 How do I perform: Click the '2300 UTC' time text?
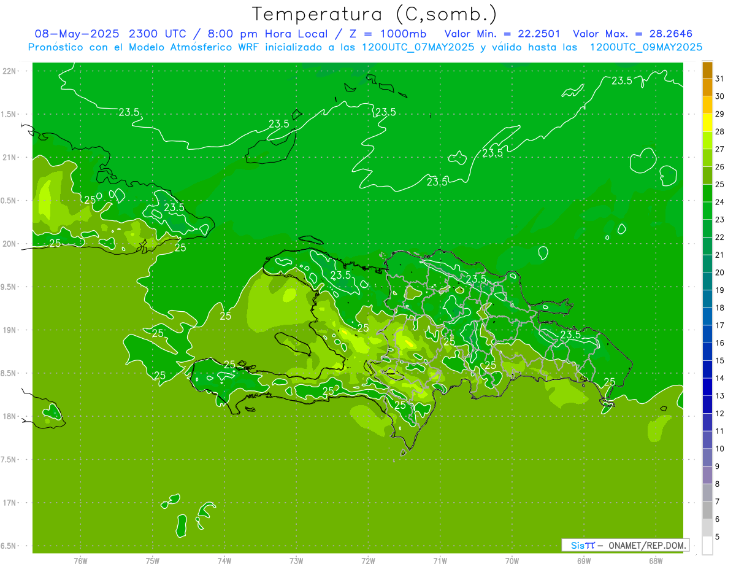[156, 34]
